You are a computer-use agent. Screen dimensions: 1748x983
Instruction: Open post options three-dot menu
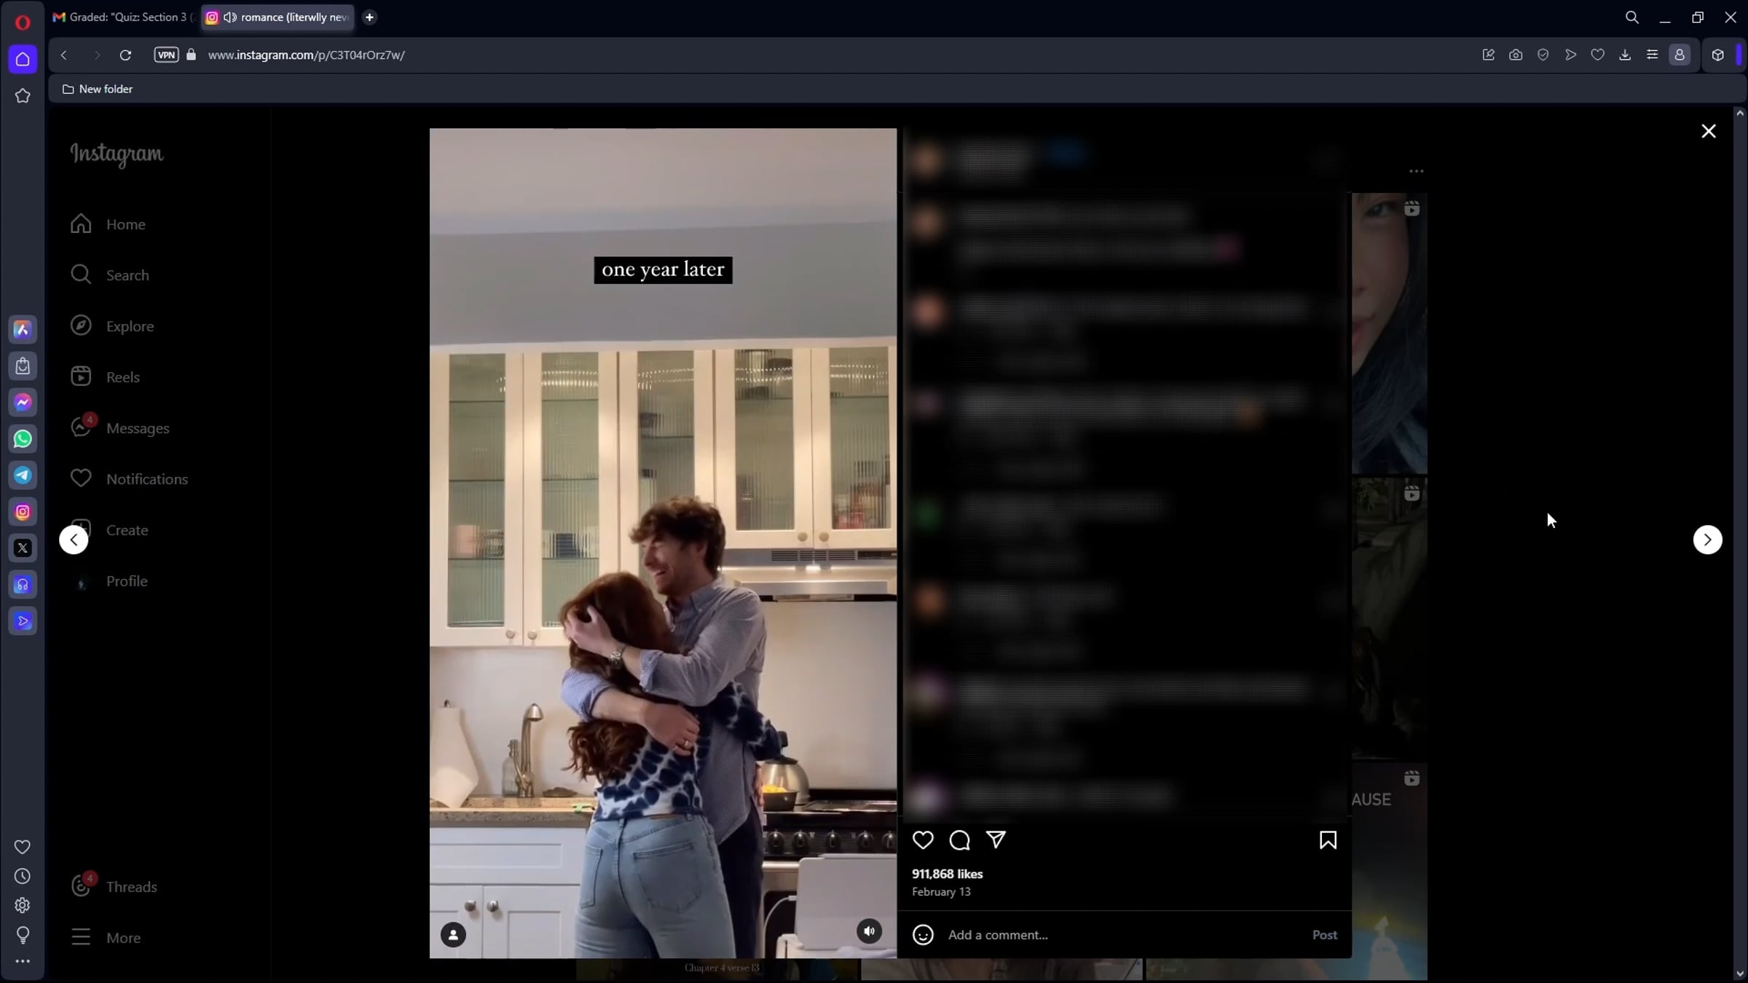(x=1416, y=171)
